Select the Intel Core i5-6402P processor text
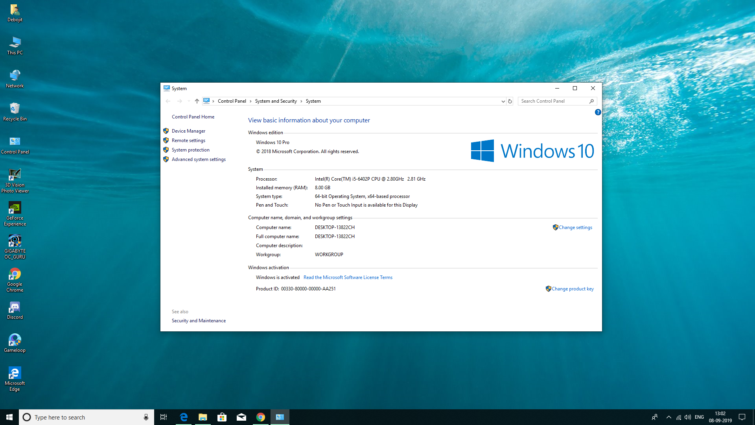This screenshot has height=425, width=755. tap(370, 179)
